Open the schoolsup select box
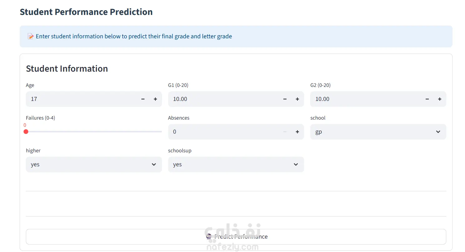The height and width of the screenshot is (252, 465). (236, 164)
